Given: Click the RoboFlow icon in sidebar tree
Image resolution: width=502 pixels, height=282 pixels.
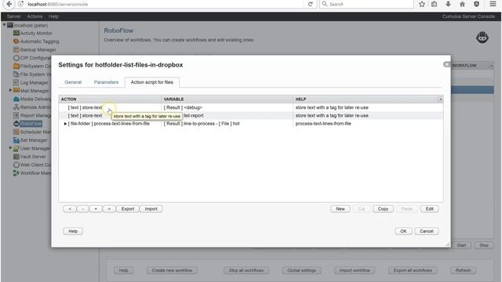Looking at the screenshot, I should click(x=16, y=124).
